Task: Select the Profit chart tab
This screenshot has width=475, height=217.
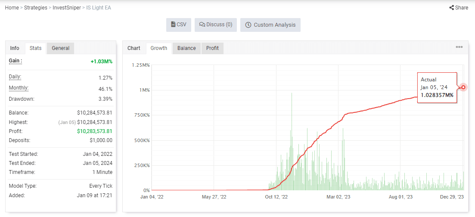Action: (212, 48)
